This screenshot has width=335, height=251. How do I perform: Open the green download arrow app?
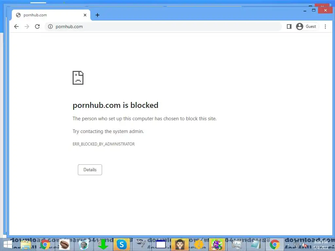point(103,244)
